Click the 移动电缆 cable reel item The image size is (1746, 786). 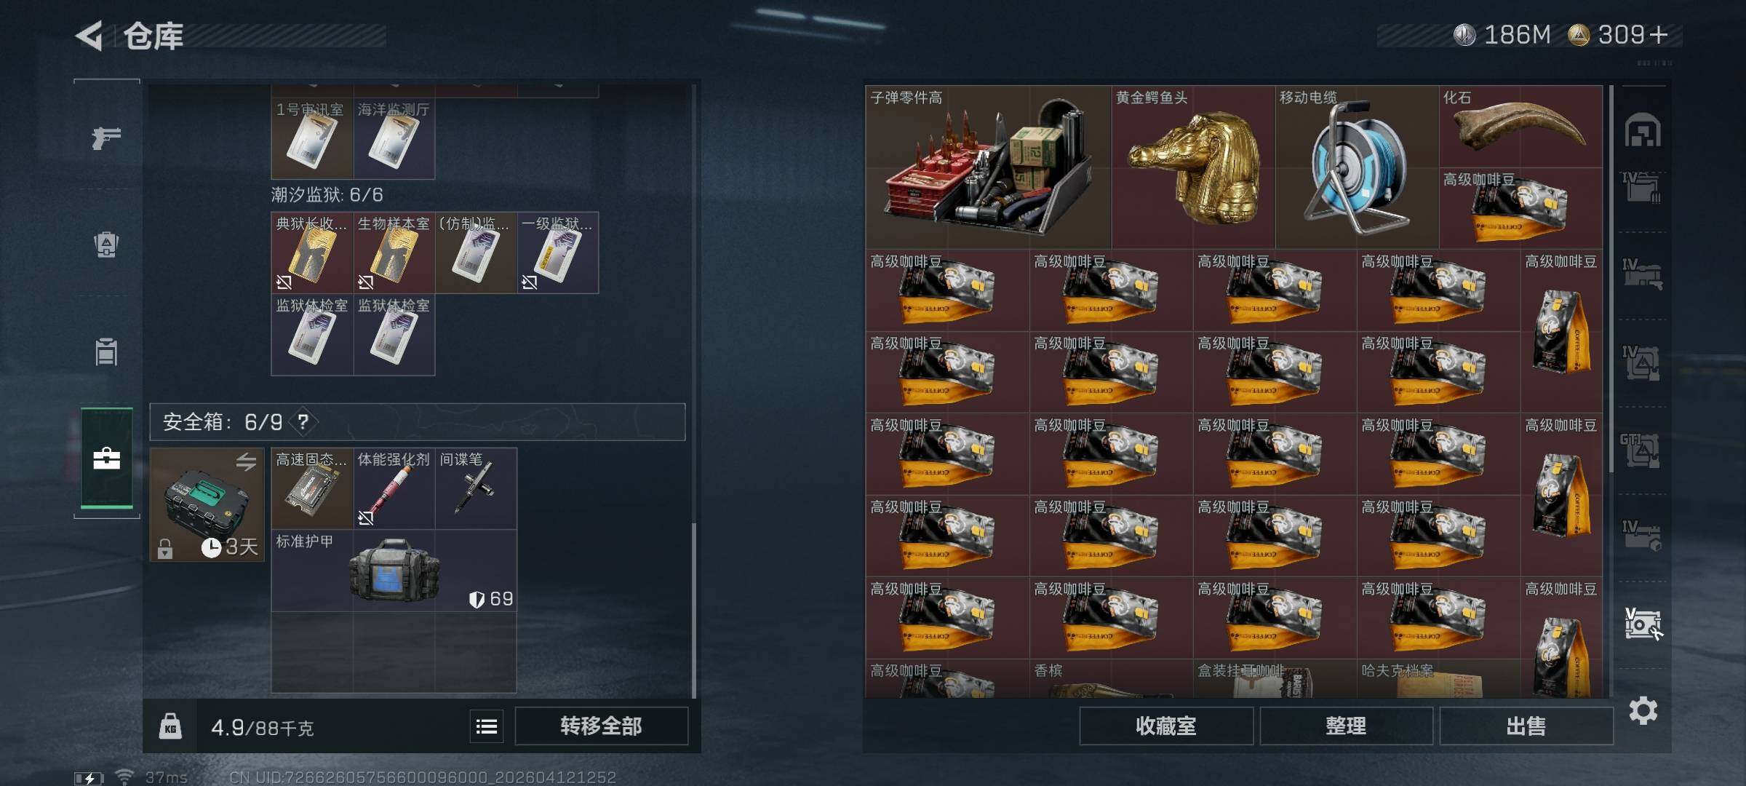point(1357,167)
